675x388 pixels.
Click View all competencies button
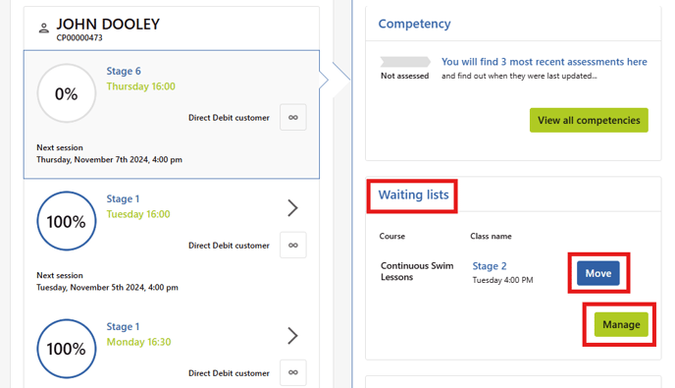point(589,120)
